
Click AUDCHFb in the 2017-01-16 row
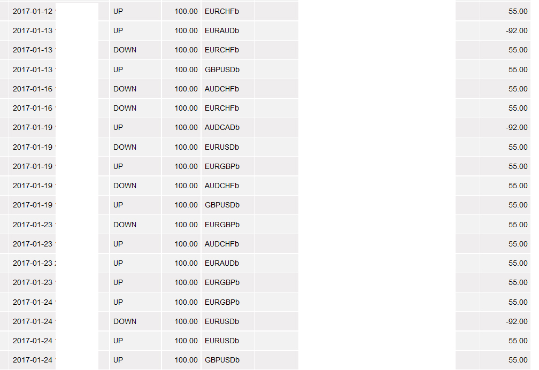222,89
